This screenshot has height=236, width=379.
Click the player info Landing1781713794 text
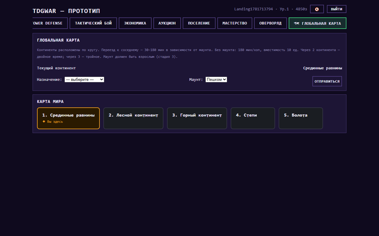271,9
